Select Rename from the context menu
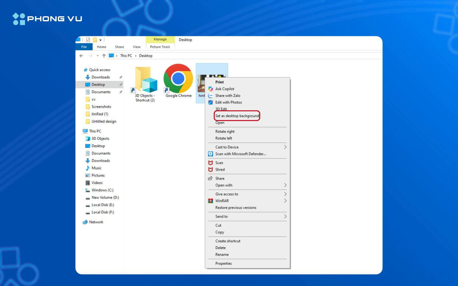458x286 pixels. coord(222,255)
